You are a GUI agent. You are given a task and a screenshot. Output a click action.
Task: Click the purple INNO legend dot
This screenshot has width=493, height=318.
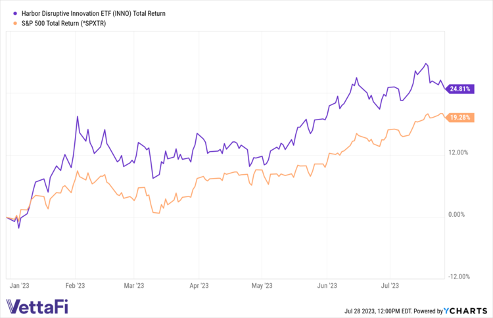(x=7, y=13)
